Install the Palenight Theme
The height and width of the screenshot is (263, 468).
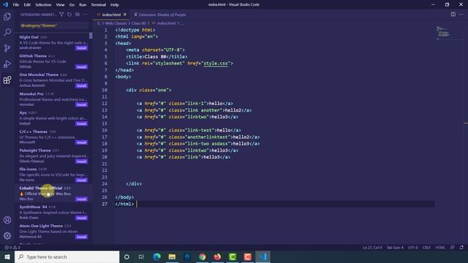coord(81,161)
